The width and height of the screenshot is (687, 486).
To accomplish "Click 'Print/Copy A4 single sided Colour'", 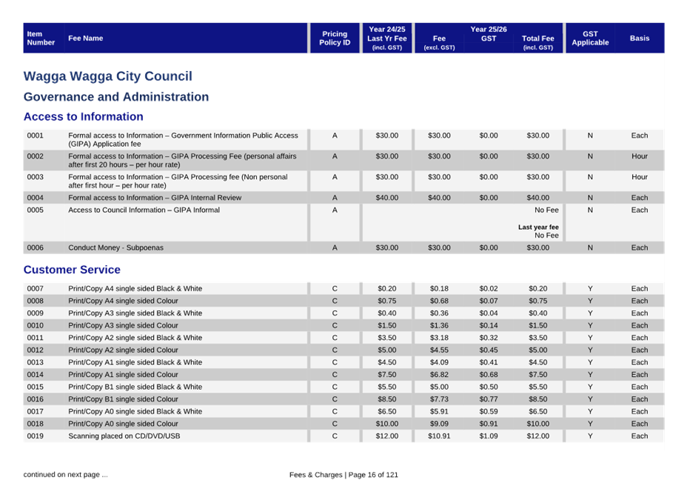I will pos(123,301).
